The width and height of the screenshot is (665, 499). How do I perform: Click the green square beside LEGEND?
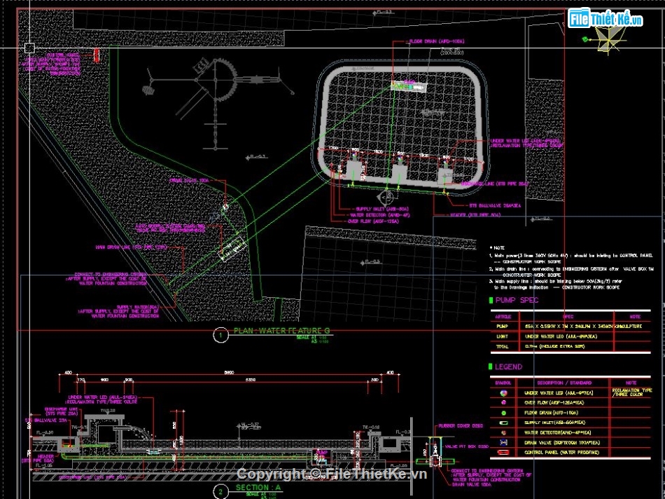coord(491,367)
